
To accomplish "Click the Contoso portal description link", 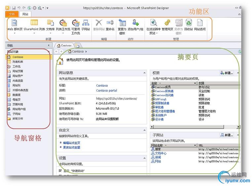I will point(107,90).
